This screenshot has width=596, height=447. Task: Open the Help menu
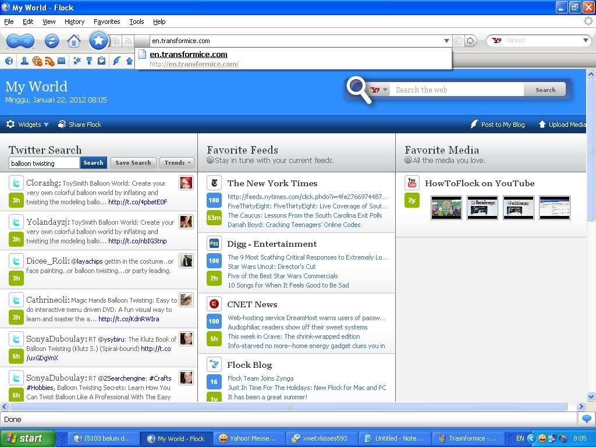click(159, 22)
